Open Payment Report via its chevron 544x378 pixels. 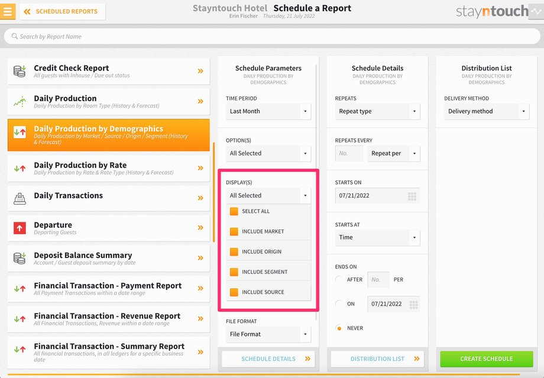200,288
